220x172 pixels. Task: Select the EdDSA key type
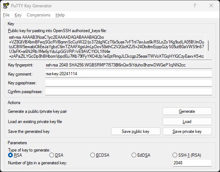(x=141, y=155)
